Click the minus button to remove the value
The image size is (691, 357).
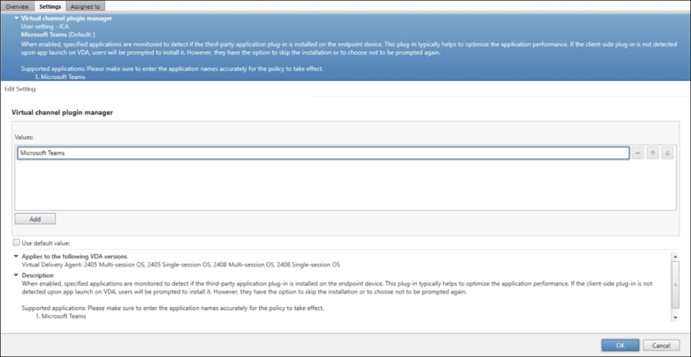click(x=638, y=154)
